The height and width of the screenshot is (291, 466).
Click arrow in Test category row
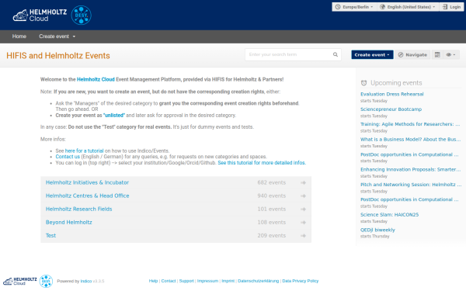point(303,236)
